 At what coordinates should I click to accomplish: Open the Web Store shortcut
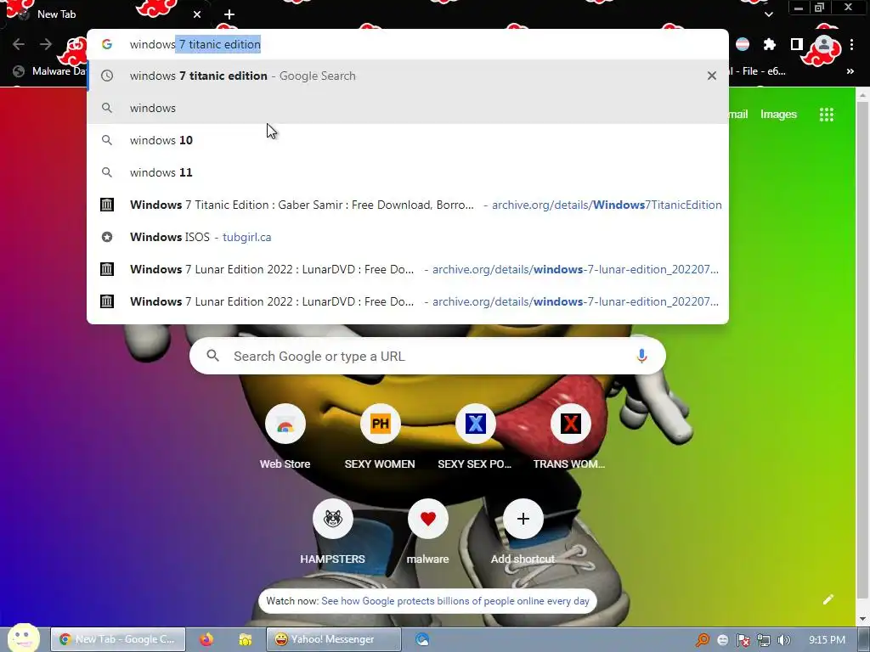coord(285,424)
